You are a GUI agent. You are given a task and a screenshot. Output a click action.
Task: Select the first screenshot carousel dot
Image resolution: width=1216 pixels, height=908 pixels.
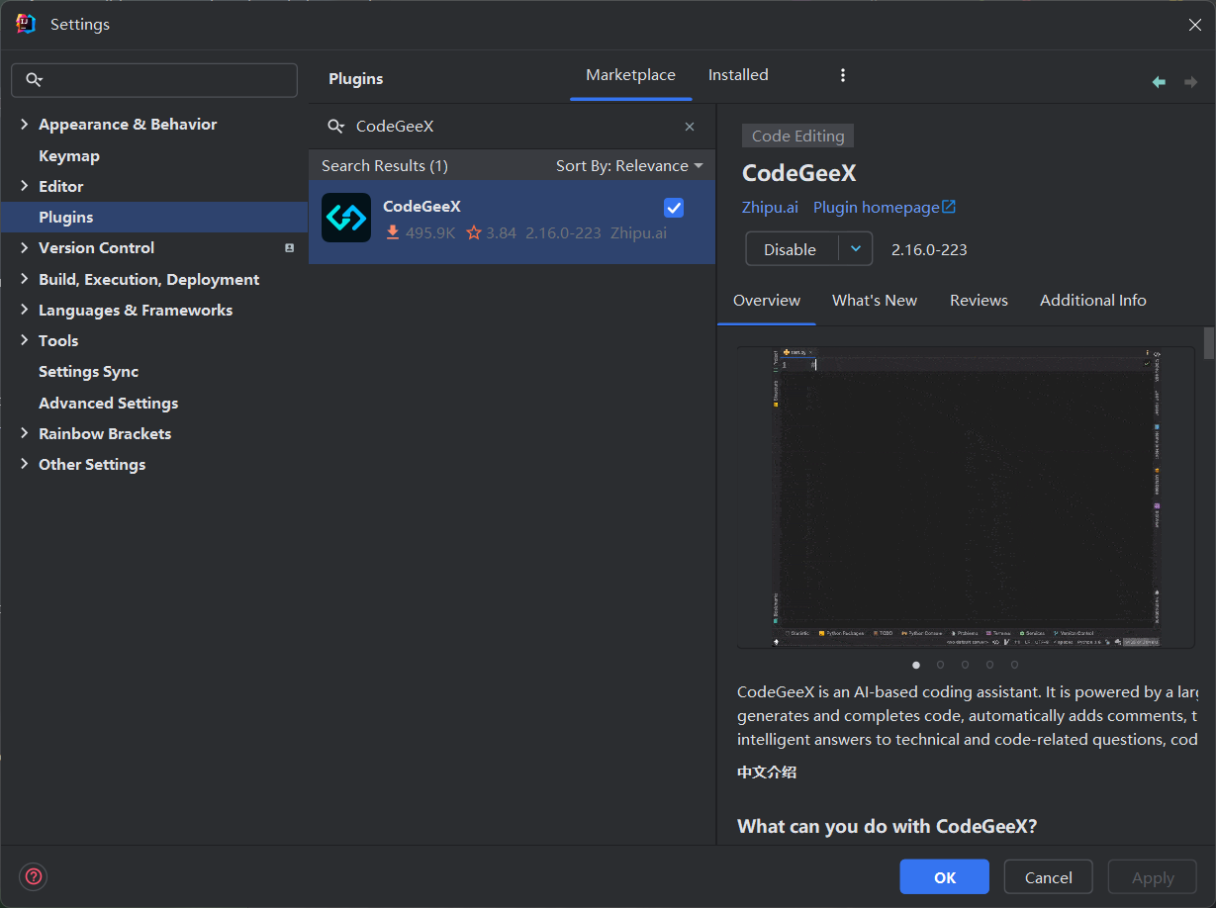click(x=916, y=665)
